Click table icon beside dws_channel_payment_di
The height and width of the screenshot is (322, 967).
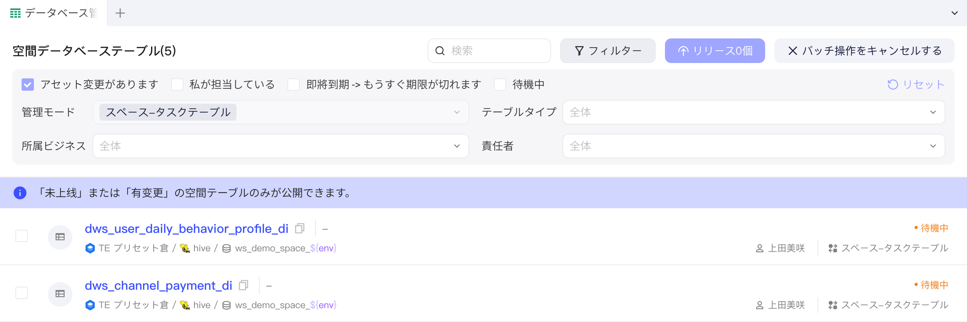tap(60, 294)
